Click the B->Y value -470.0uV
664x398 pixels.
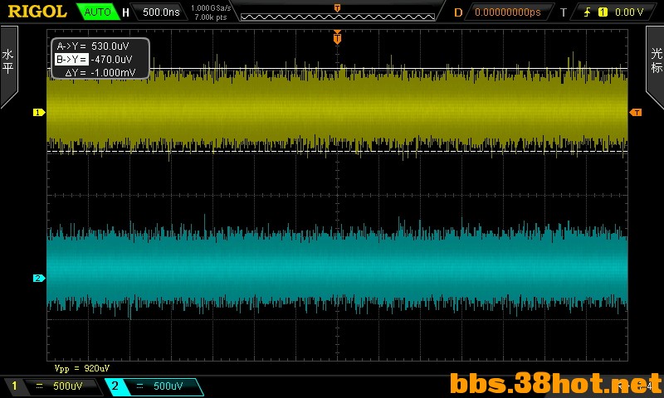(x=111, y=59)
